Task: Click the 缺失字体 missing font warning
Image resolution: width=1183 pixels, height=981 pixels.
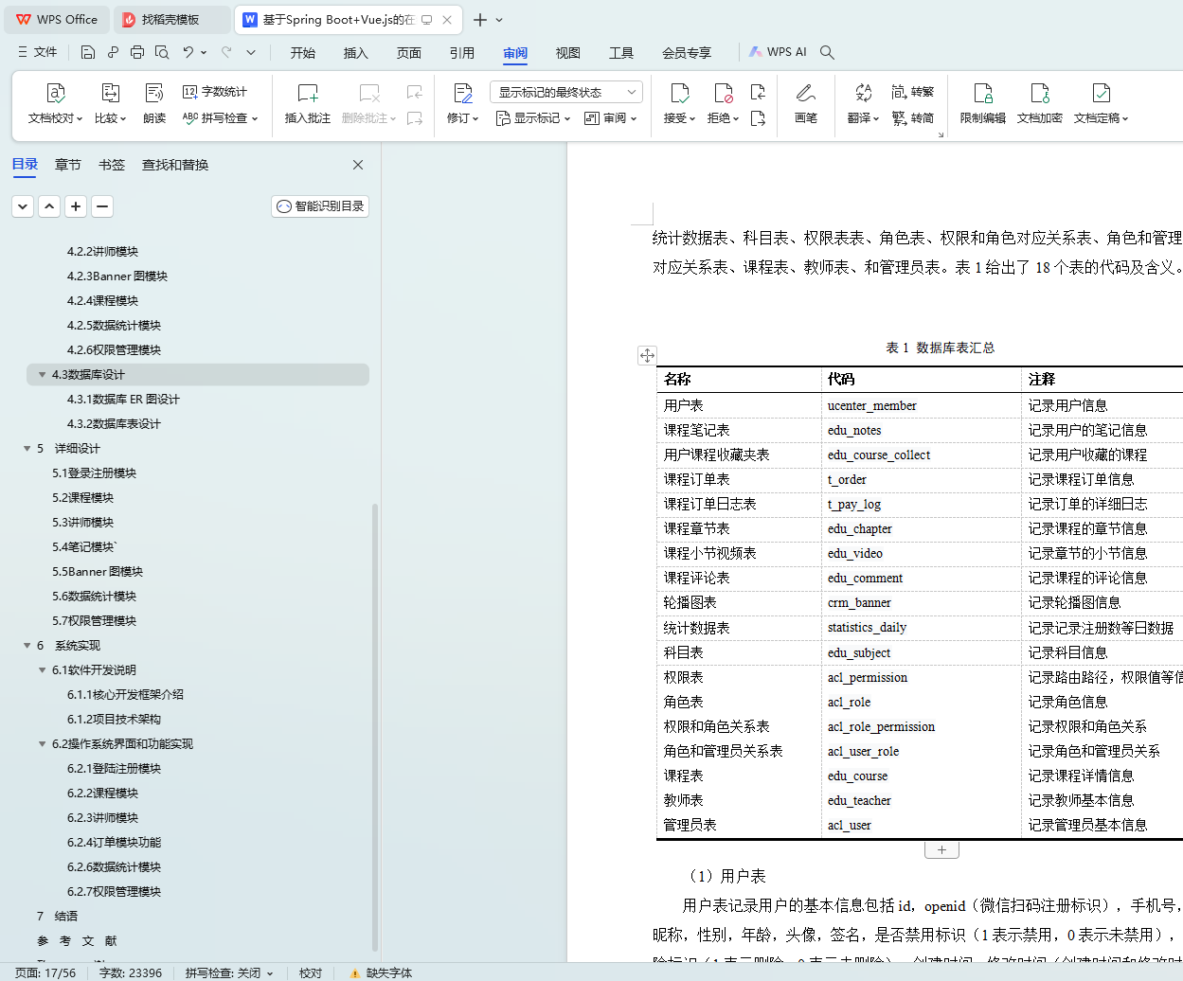Action: (x=381, y=972)
